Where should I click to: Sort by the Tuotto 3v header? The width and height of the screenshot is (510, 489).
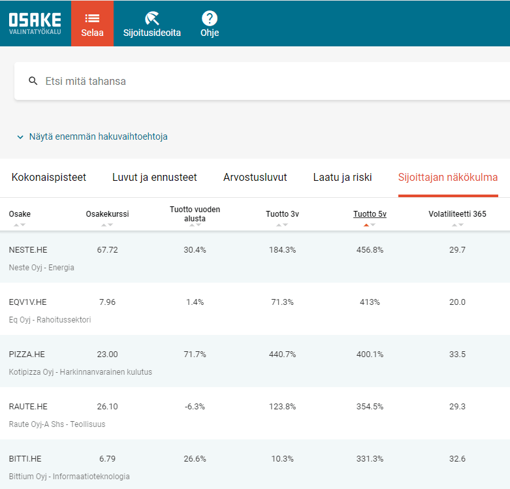[282, 214]
